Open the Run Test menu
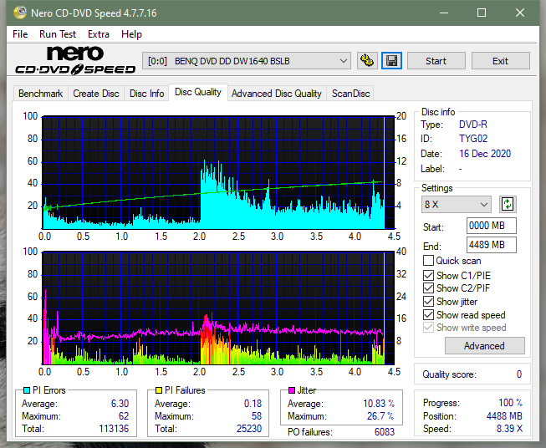 58,34
